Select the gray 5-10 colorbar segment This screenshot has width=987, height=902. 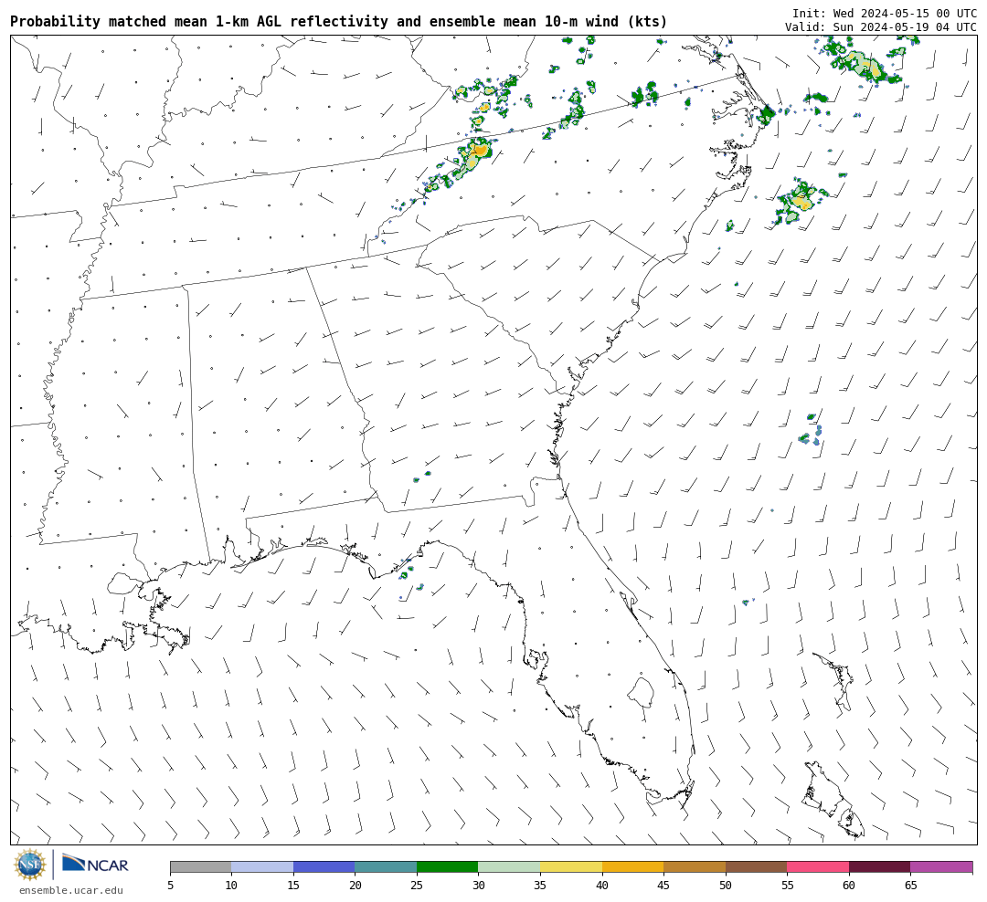click(201, 867)
